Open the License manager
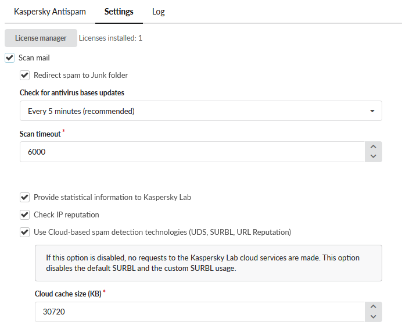This screenshot has width=402, height=336. click(41, 38)
